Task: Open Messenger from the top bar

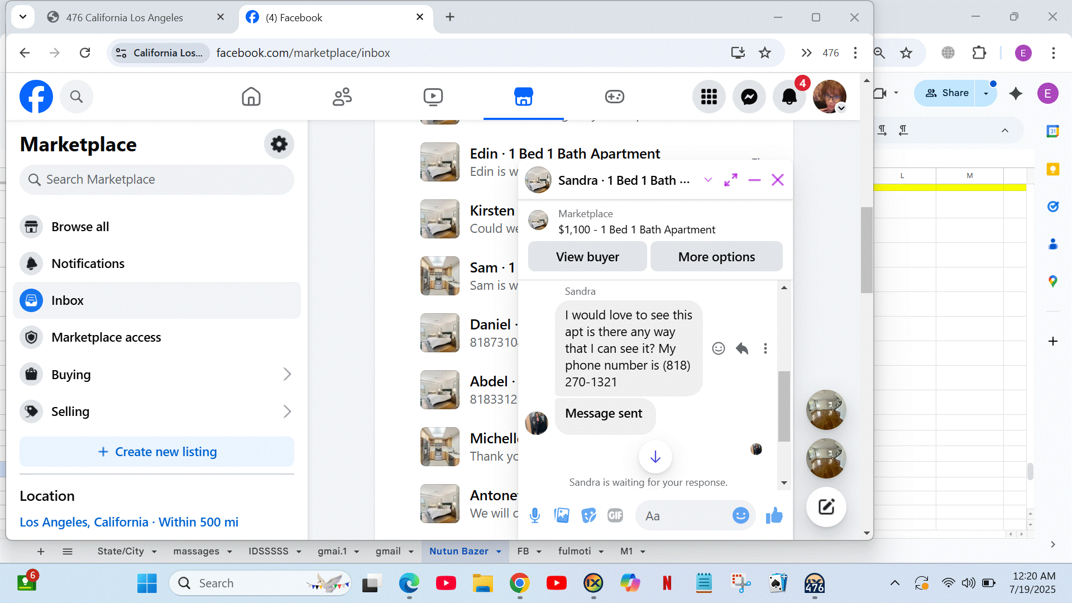Action: (x=749, y=97)
